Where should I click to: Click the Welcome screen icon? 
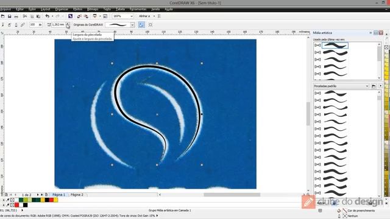(x=105, y=16)
